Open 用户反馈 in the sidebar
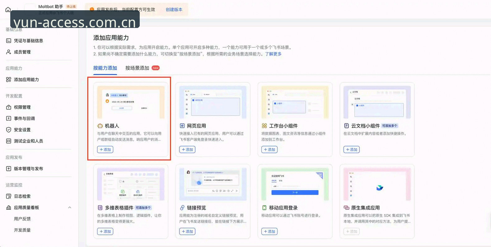Image resolution: width=491 pixels, height=247 pixels. point(22,219)
